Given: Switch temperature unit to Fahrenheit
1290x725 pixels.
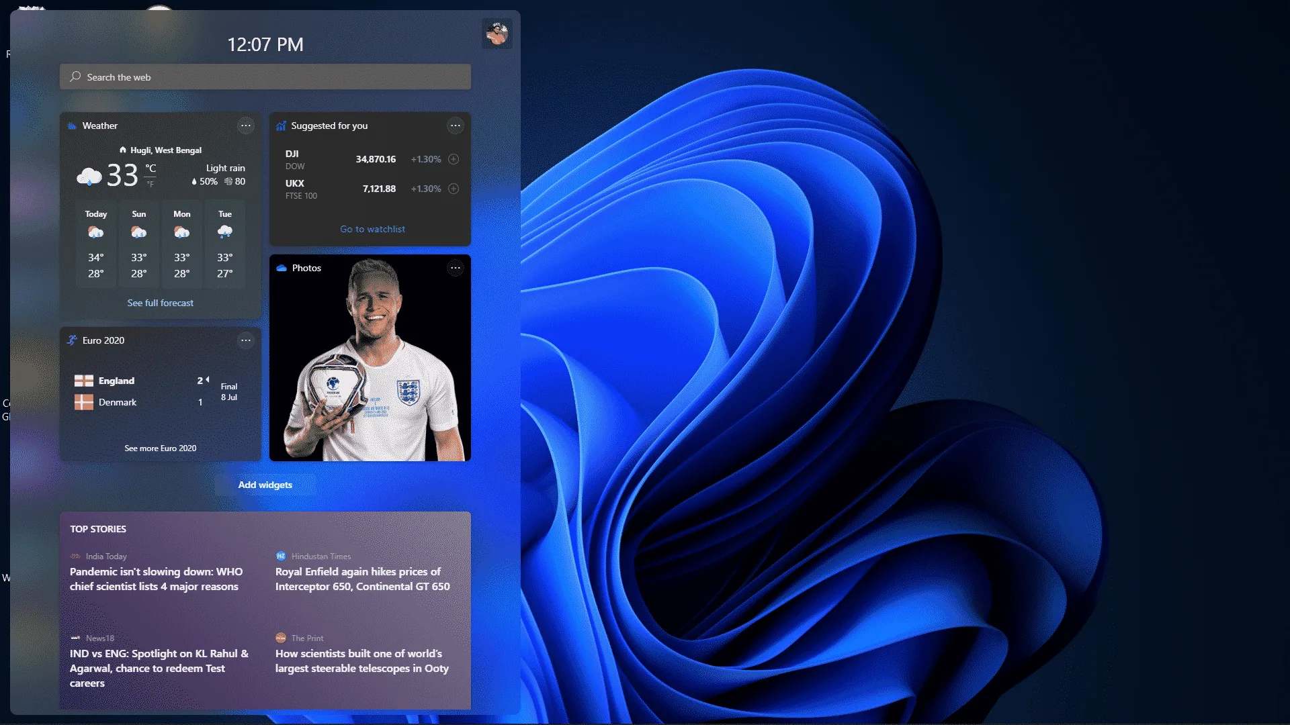Looking at the screenshot, I should click(x=150, y=184).
